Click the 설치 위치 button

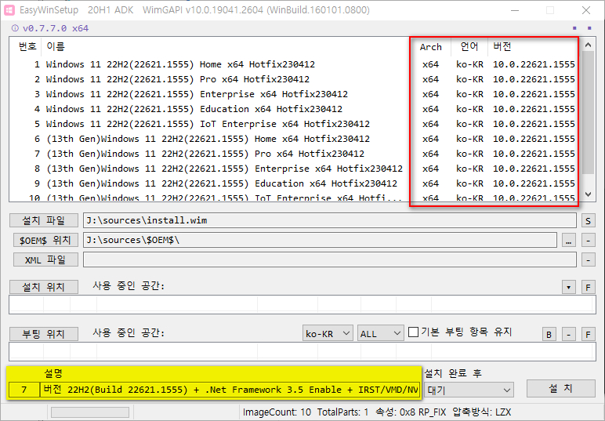click(x=44, y=287)
